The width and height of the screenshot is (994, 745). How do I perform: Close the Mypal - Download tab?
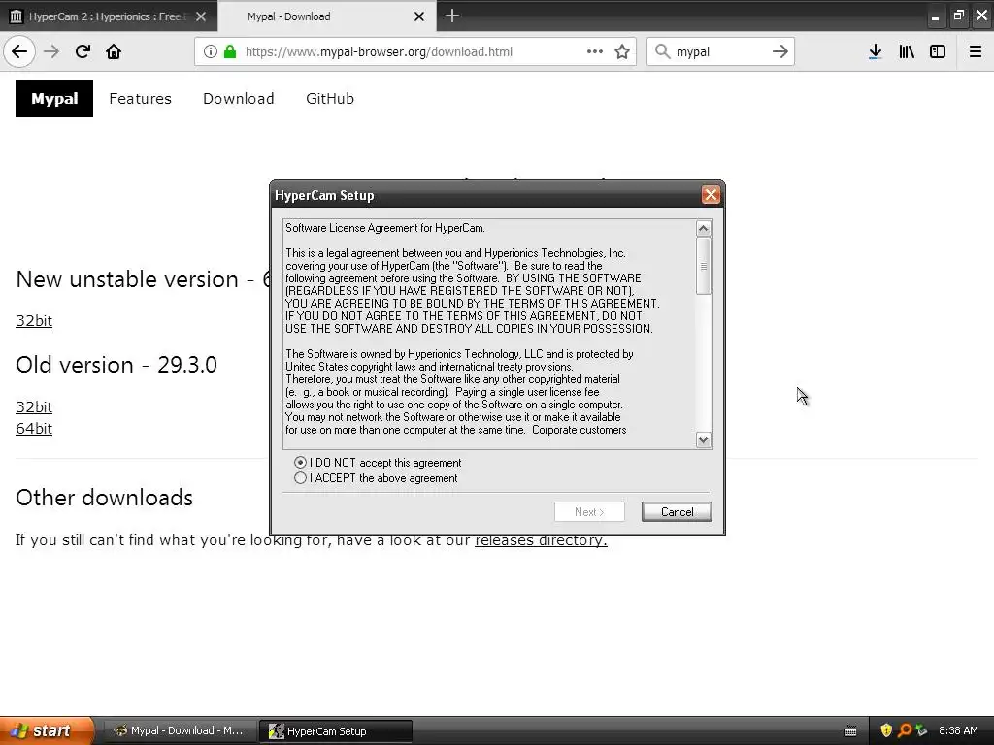(419, 16)
